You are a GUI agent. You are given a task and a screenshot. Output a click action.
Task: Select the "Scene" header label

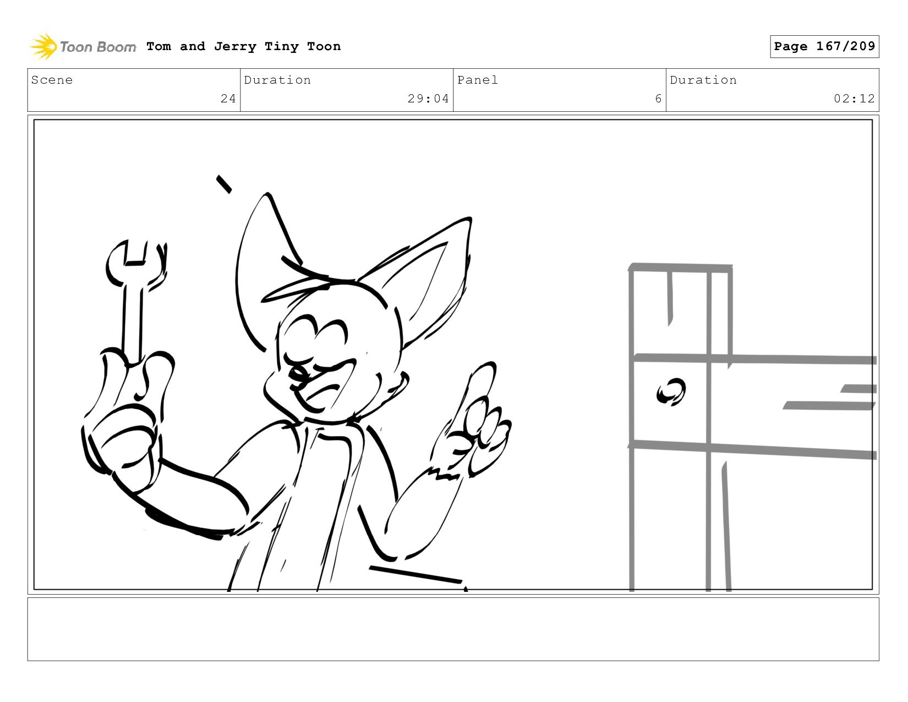(x=52, y=80)
